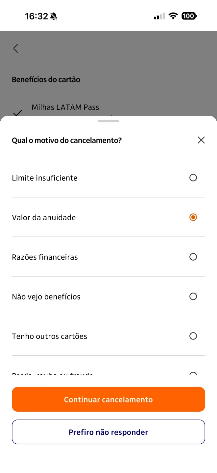Choose the Limite insuficiente option label
Image resolution: width=217 pixels, height=473 pixels.
coord(45,178)
